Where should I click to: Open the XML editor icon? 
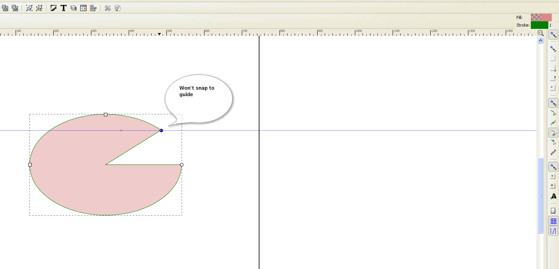click(x=83, y=8)
